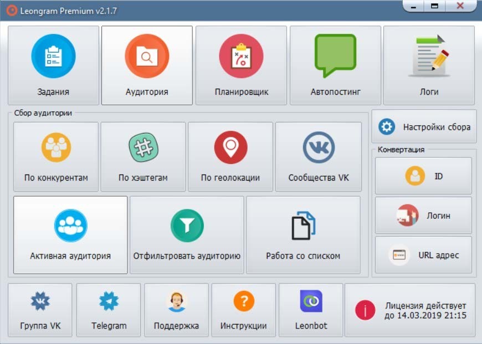The image size is (482, 344).
Task: Select Активная аудитория button
Action: click(x=70, y=235)
